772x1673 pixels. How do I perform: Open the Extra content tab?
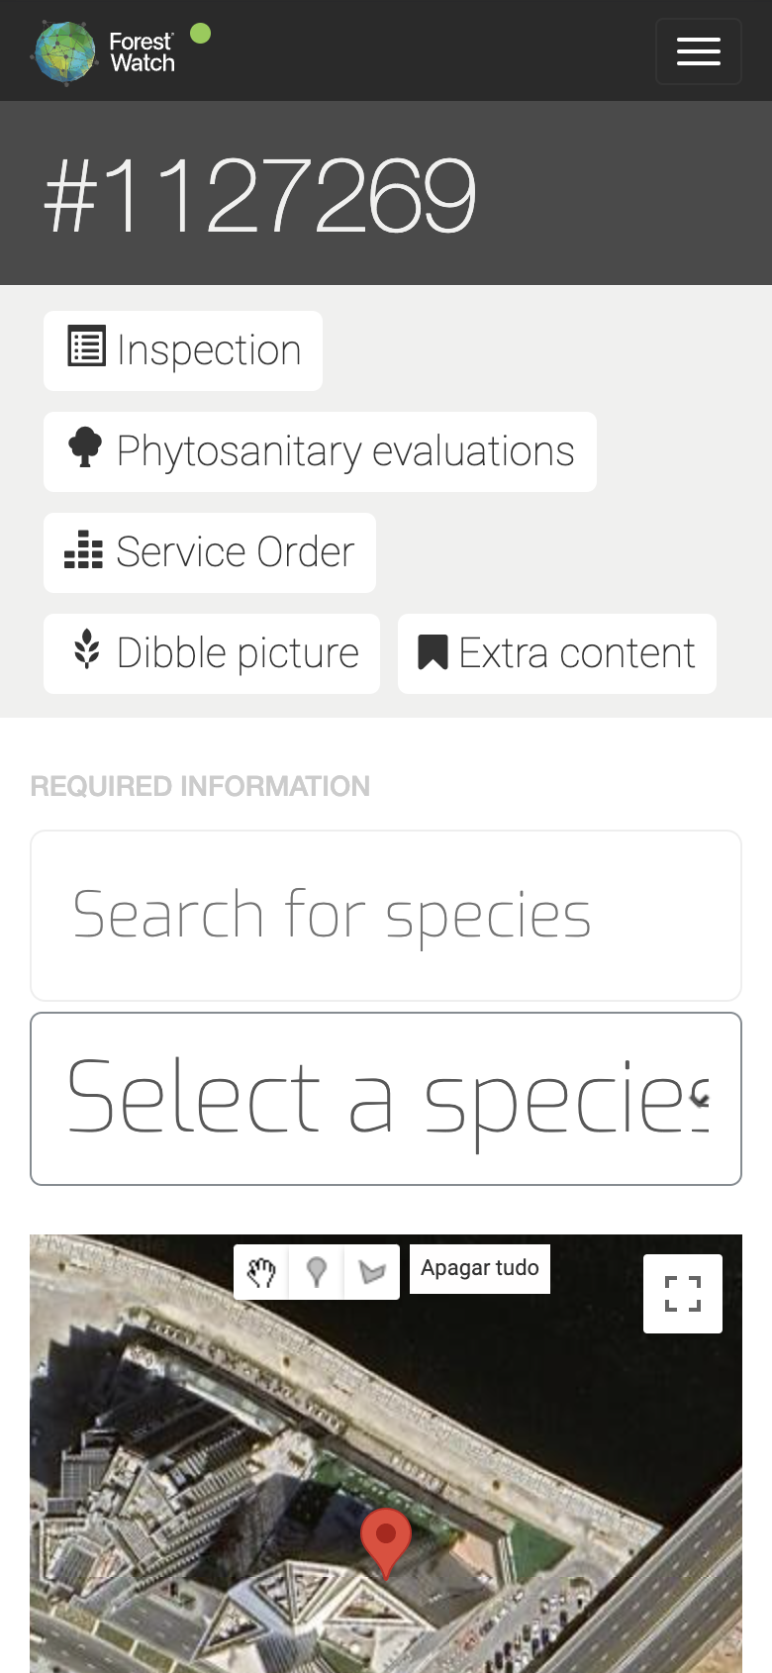tap(557, 653)
